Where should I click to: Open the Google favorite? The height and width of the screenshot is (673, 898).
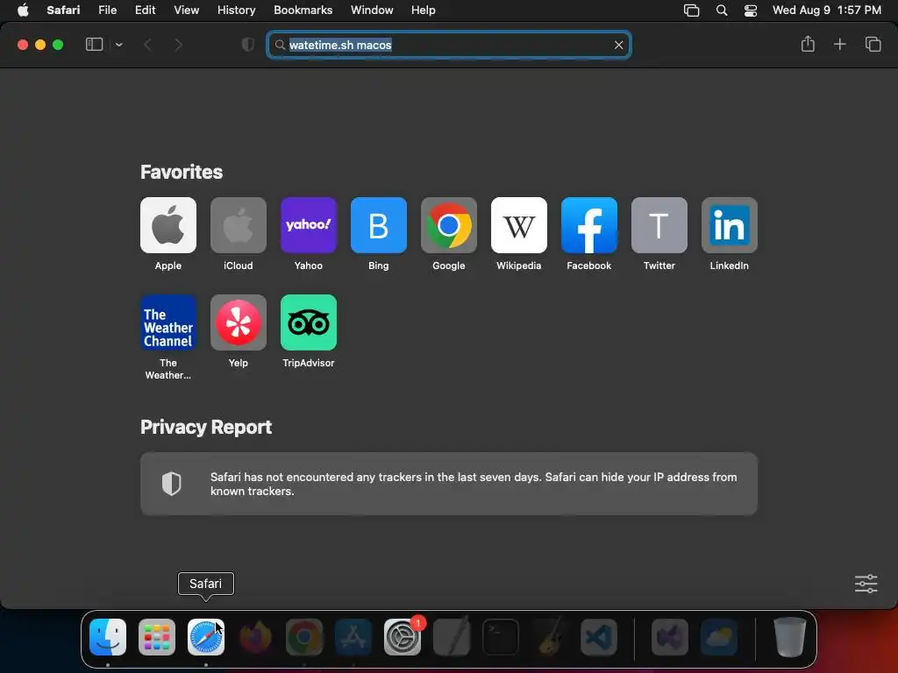[x=448, y=225]
